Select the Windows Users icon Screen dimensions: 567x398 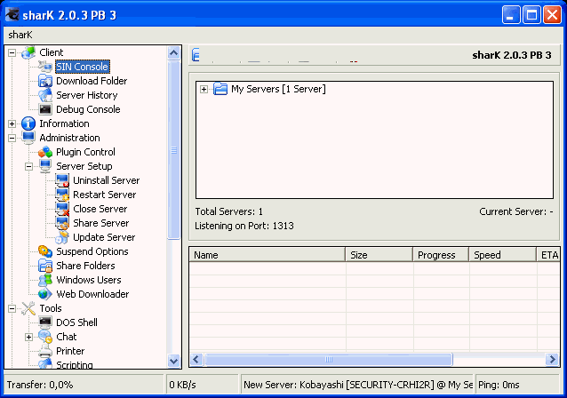click(x=45, y=280)
